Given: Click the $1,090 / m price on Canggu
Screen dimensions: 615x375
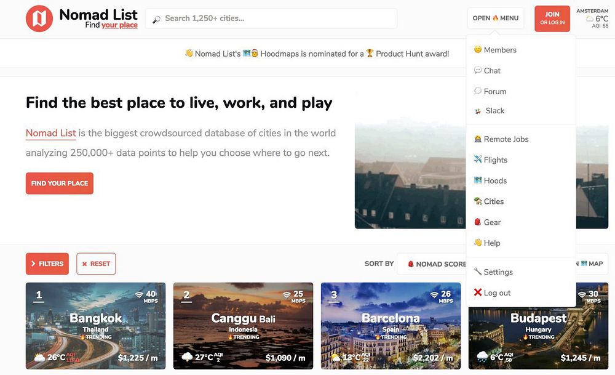Looking at the screenshot, I should click(x=285, y=358).
